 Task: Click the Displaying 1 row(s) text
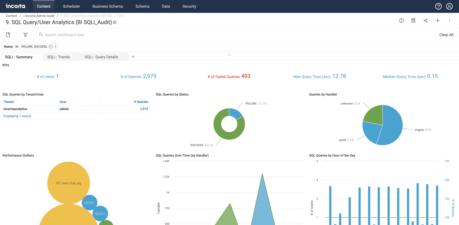pos(17,116)
